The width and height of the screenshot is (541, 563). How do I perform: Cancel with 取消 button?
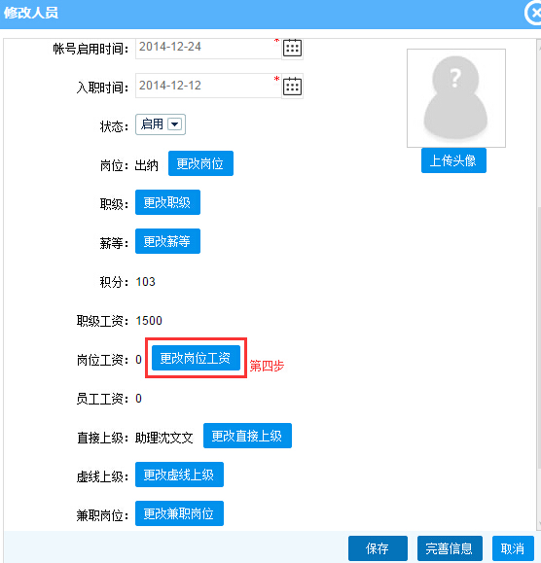coord(513,548)
